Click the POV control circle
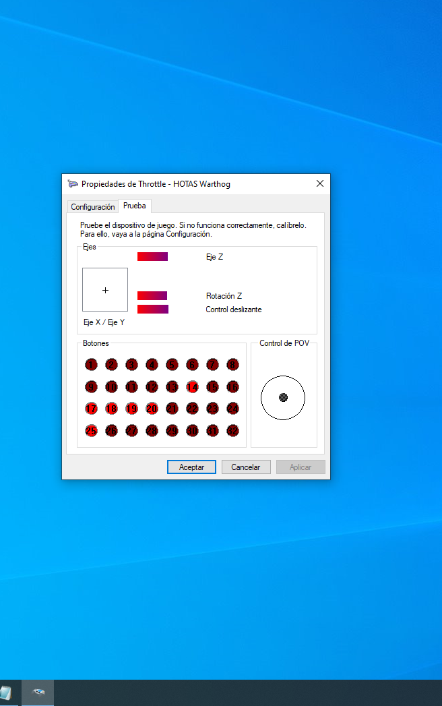The width and height of the screenshot is (442, 706). (x=283, y=398)
